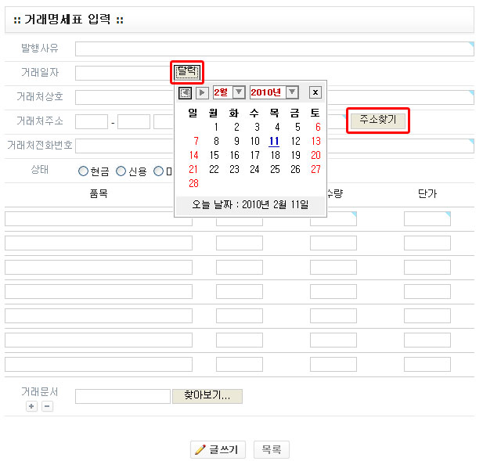Click the 찾아보기... browse button
The height and width of the screenshot is (461, 483).
point(207,396)
